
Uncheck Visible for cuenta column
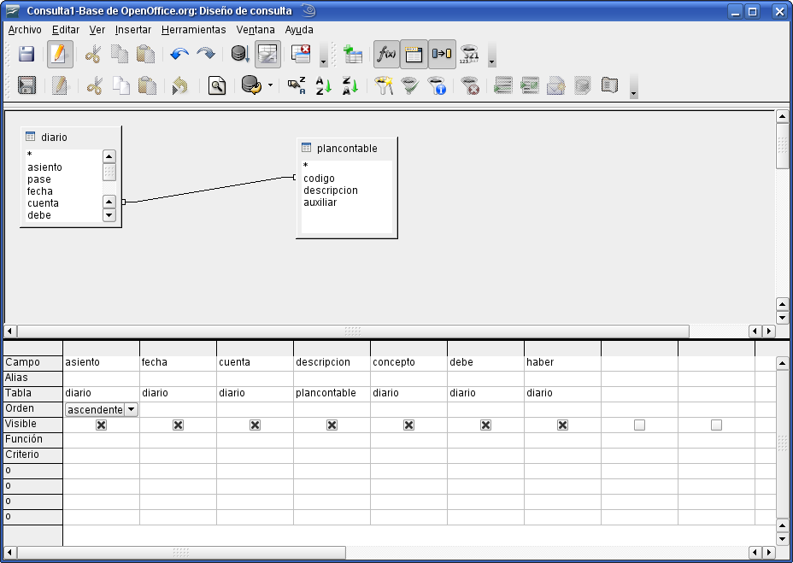click(255, 425)
